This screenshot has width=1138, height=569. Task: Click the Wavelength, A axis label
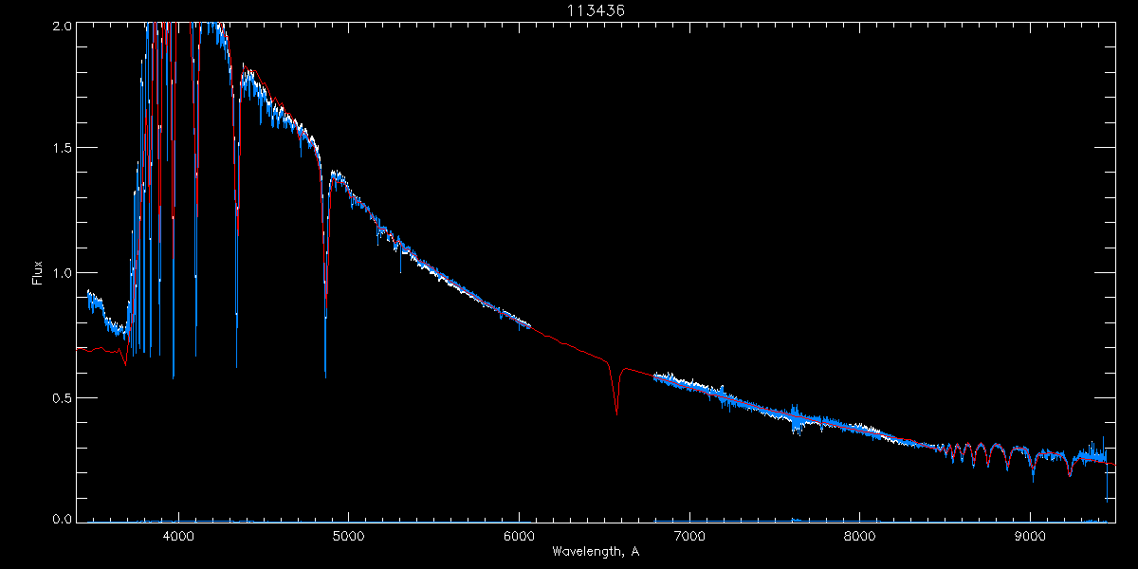click(595, 551)
